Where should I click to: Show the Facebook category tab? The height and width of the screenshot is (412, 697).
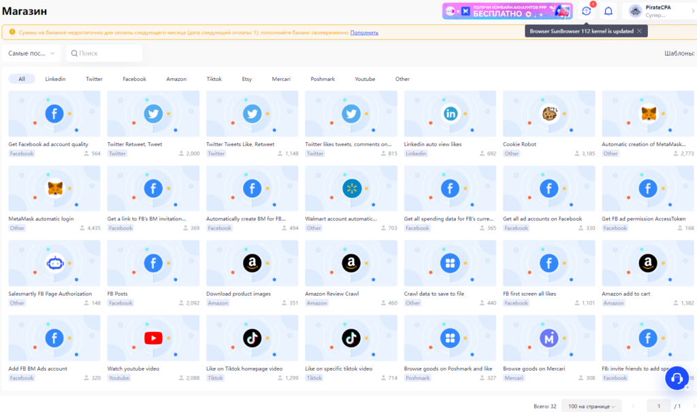click(x=134, y=79)
